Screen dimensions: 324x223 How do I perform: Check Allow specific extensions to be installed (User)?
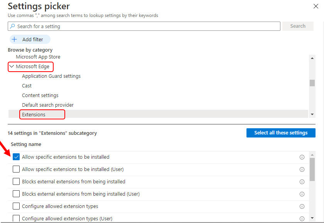point(16,169)
